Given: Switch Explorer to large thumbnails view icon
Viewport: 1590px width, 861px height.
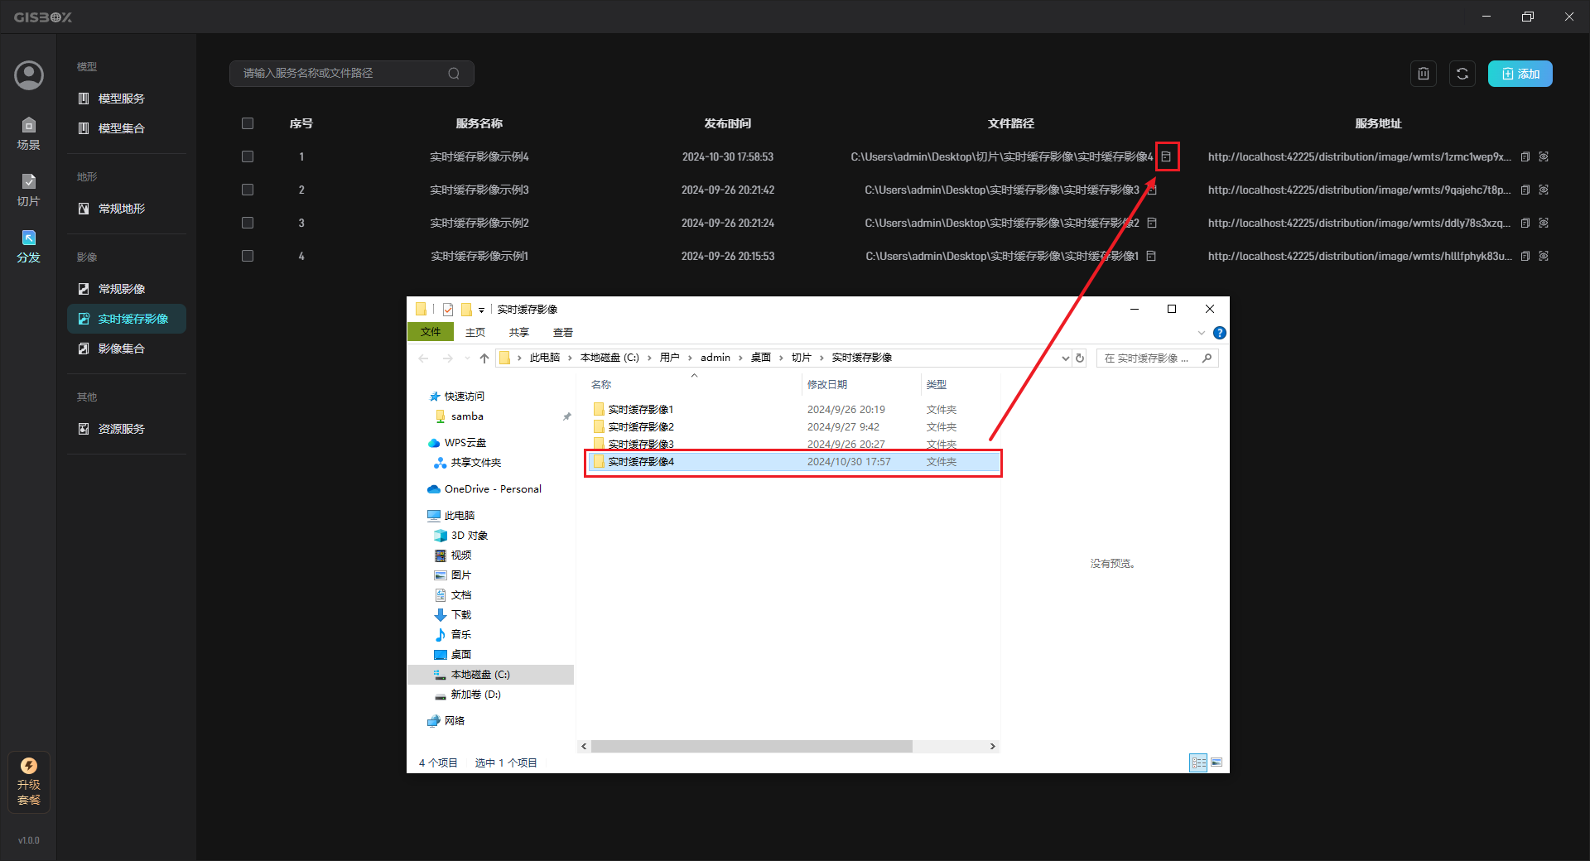Looking at the screenshot, I should 1217,762.
